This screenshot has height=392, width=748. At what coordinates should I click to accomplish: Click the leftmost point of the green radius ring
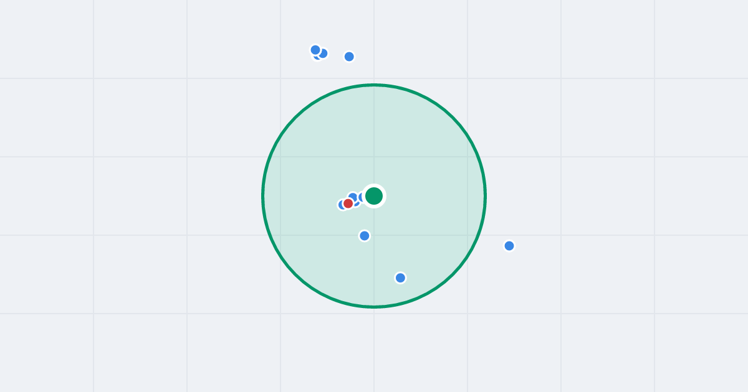(x=263, y=196)
